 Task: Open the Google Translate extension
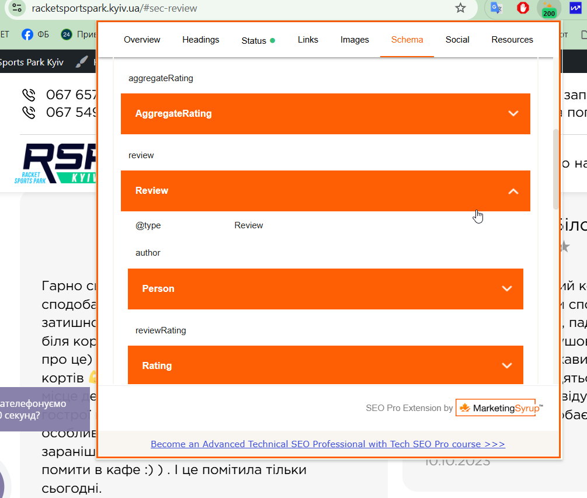pyautogui.click(x=496, y=8)
